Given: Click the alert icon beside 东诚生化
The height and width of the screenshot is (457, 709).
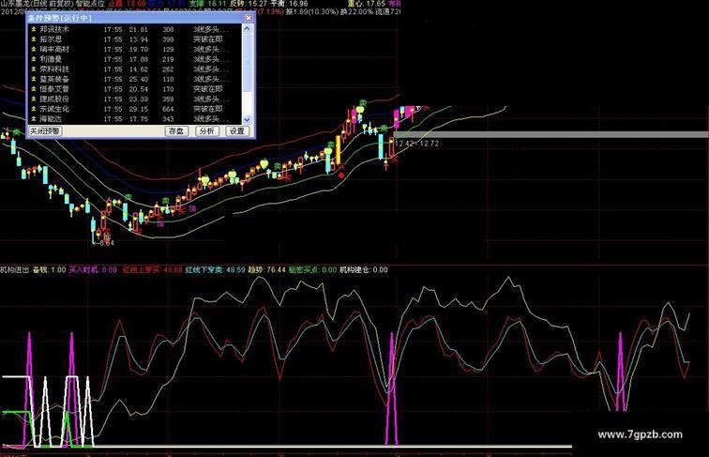Looking at the screenshot, I should point(34,109).
